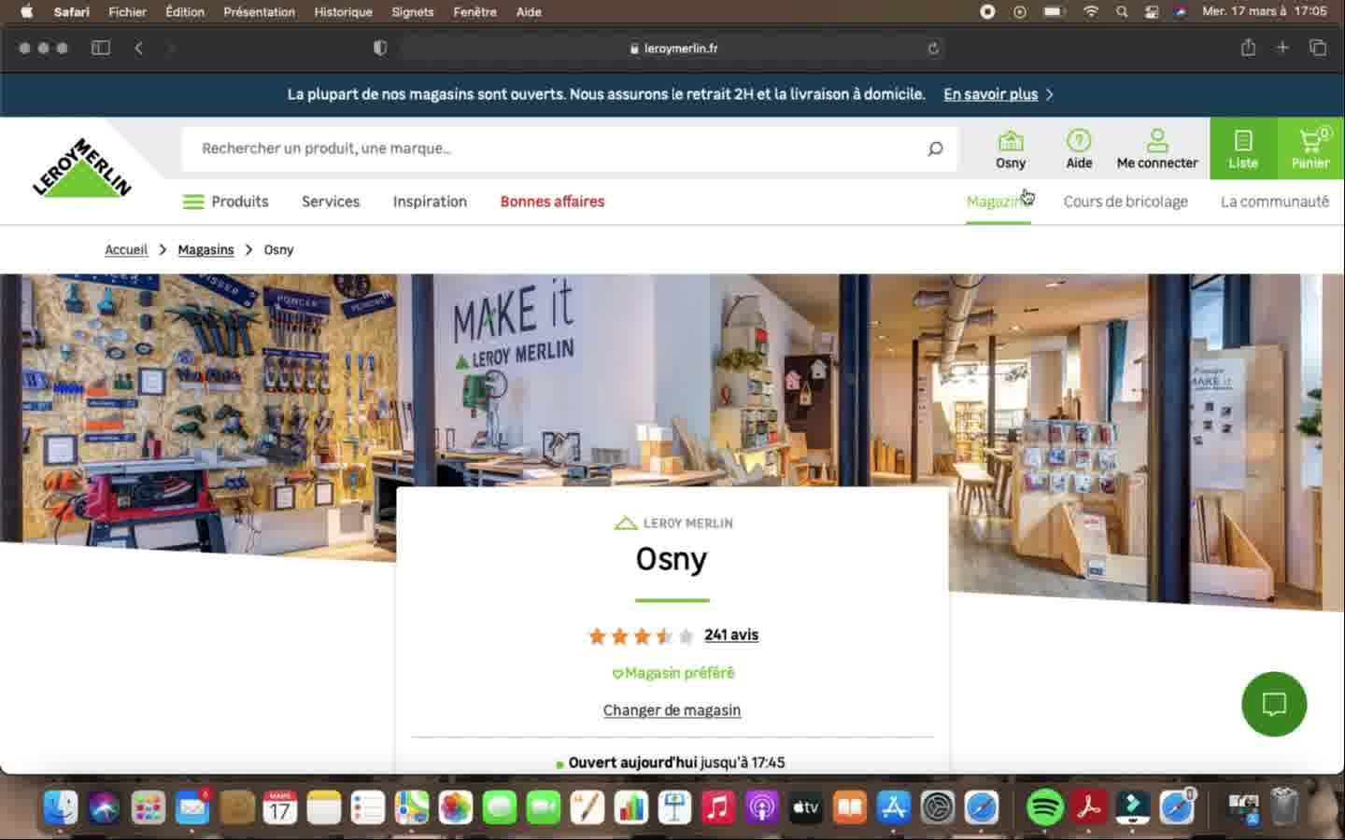Screen dimensions: 1345x840
Task: Open the Panier shopping cart
Action: (1310, 148)
